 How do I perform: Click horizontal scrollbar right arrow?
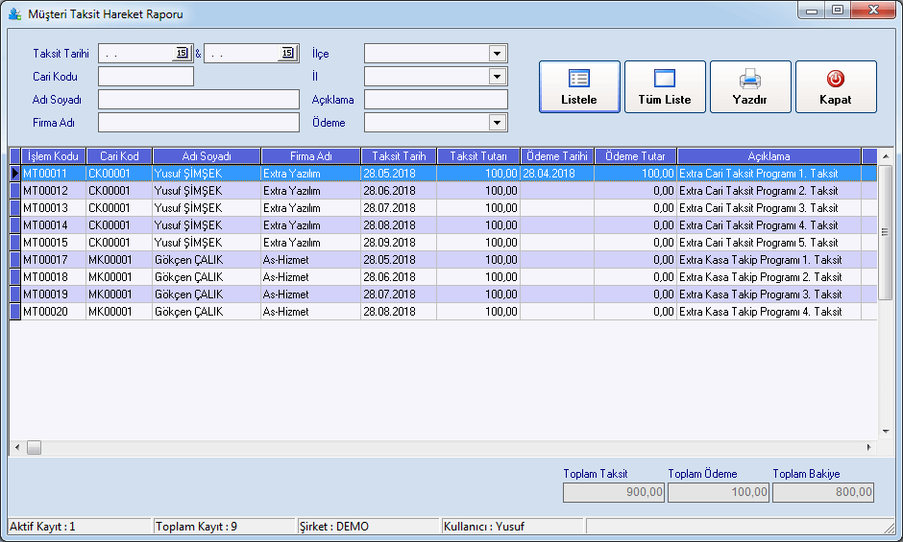[869, 447]
